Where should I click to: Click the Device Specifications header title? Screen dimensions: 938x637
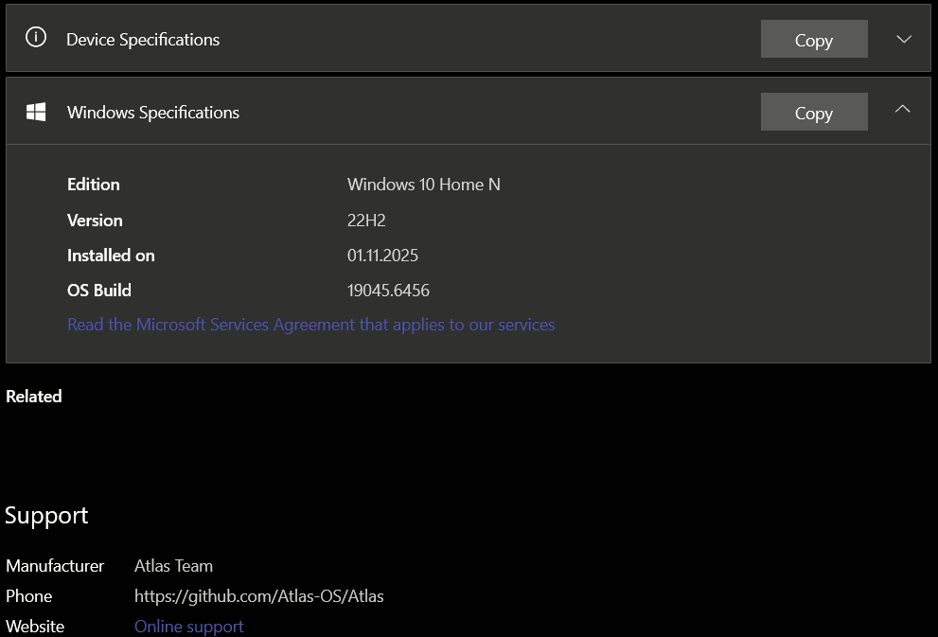point(143,40)
